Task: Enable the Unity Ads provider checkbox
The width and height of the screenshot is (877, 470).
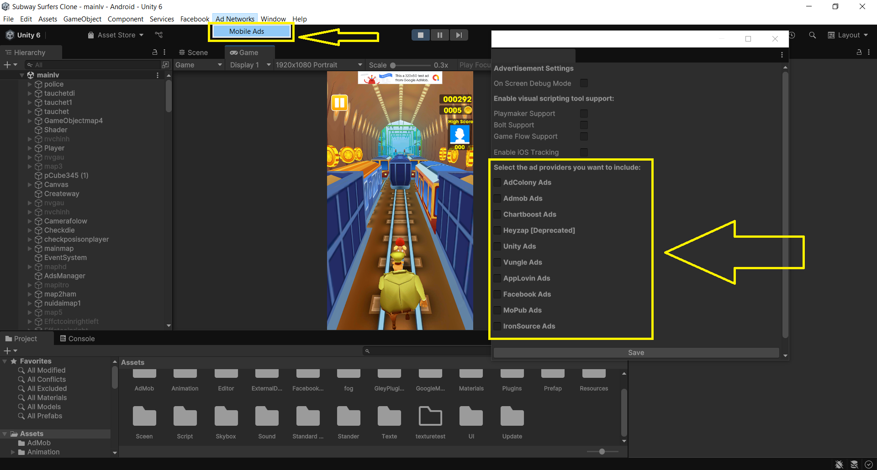Action: point(497,246)
